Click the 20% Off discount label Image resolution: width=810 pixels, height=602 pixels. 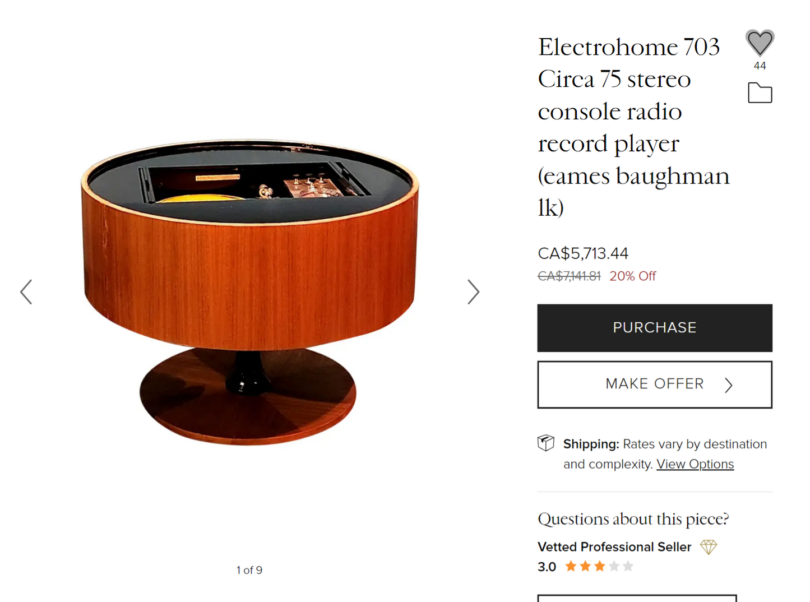(633, 276)
